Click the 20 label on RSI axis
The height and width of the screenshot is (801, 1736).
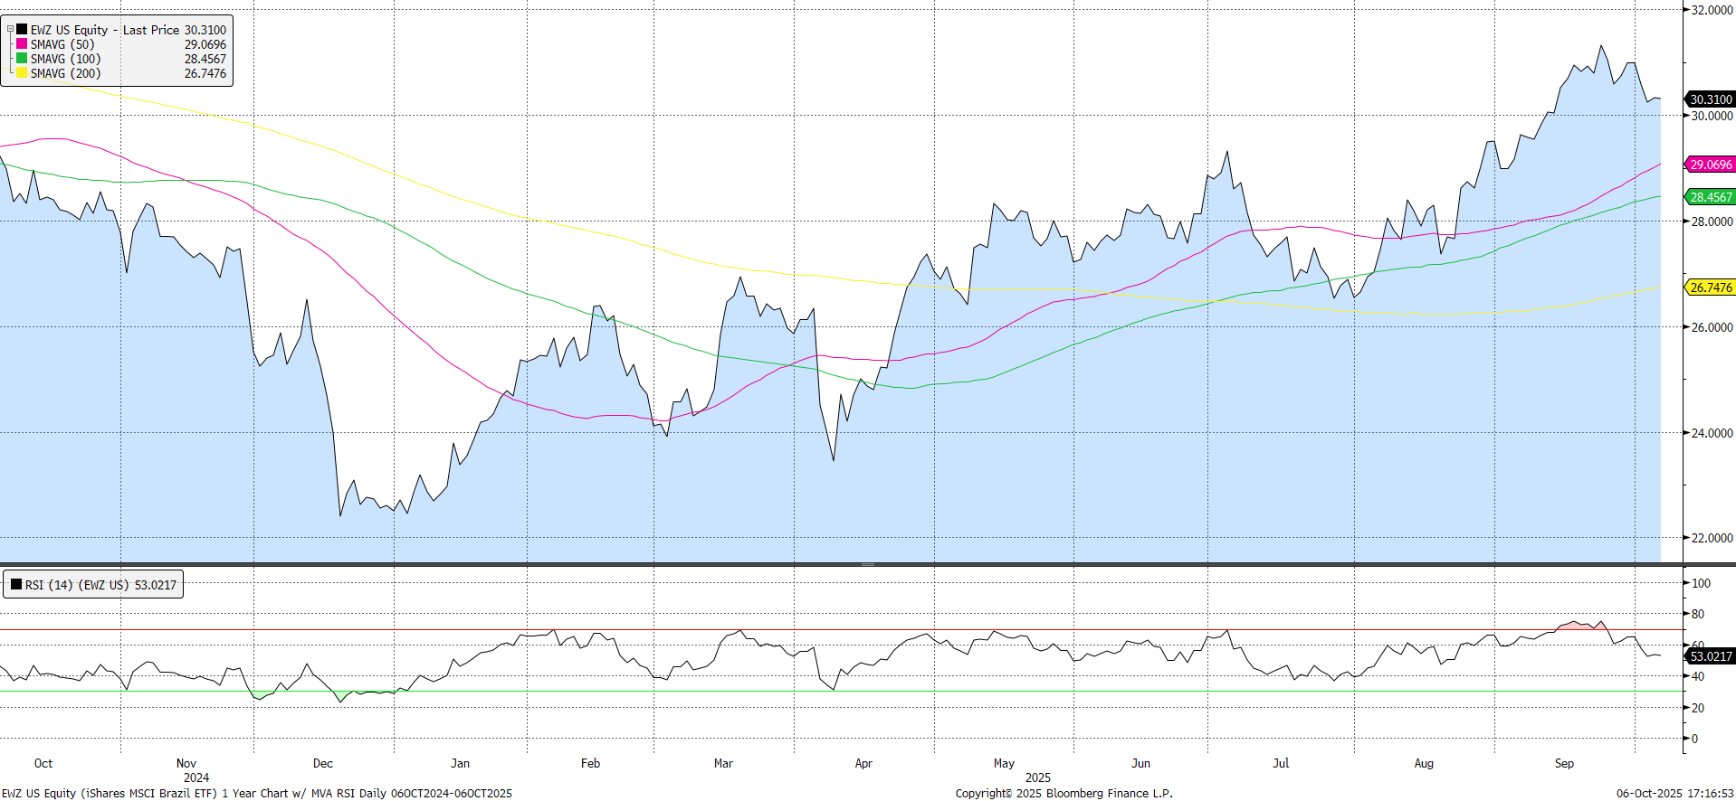pyautogui.click(x=1698, y=708)
